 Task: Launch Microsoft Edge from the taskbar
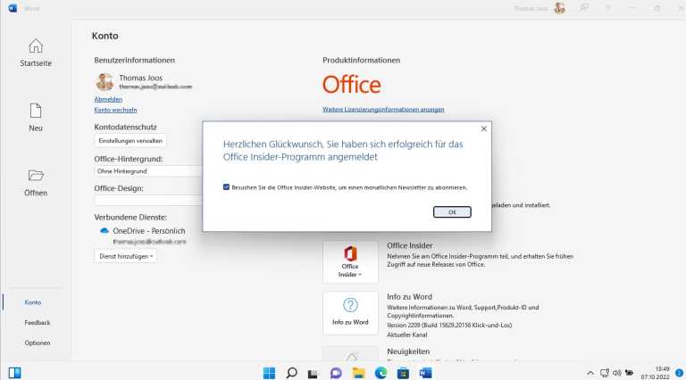(x=381, y=373)
